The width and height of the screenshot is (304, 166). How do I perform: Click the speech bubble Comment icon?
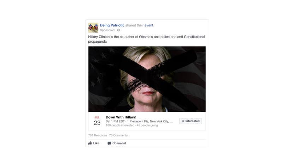click(109, 143)
